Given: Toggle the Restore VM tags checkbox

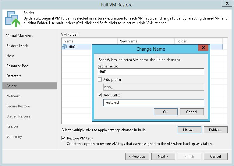Looking at the screenshot, I should coord(63,138).
